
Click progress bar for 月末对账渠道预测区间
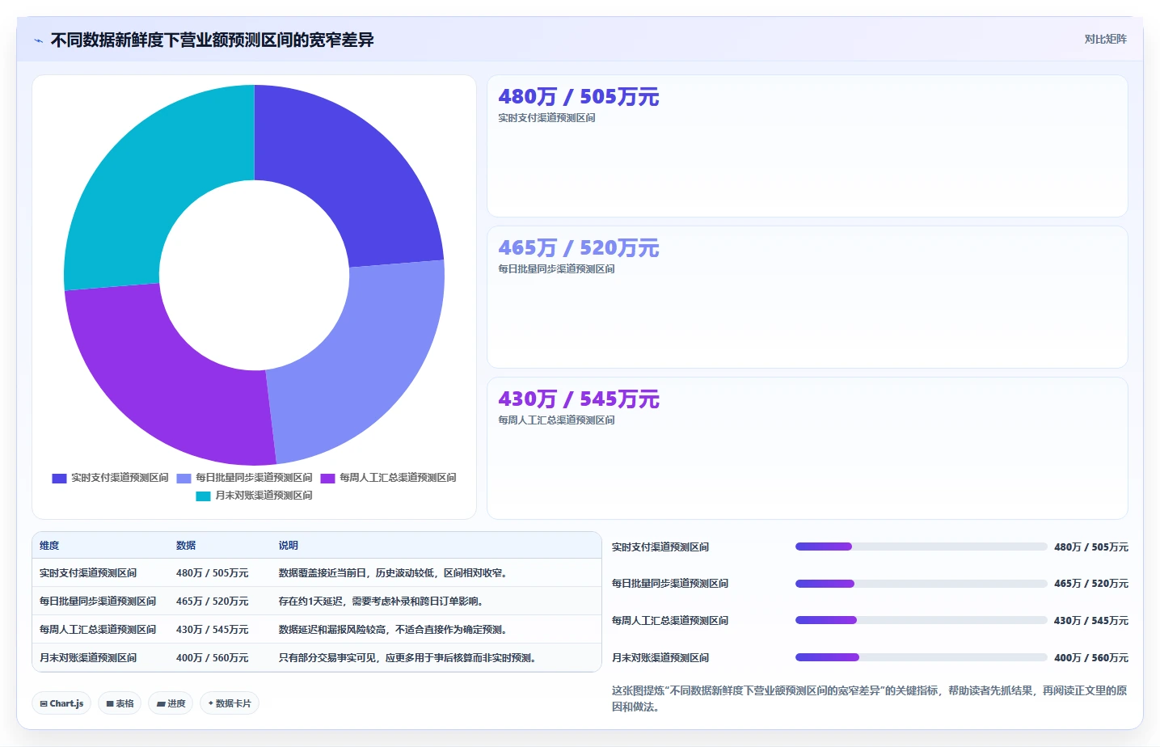click(922, 657)
